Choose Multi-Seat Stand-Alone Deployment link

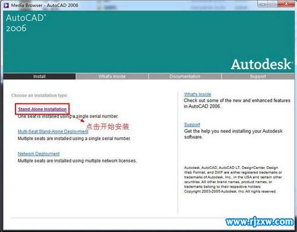click(x=53, y=131)
